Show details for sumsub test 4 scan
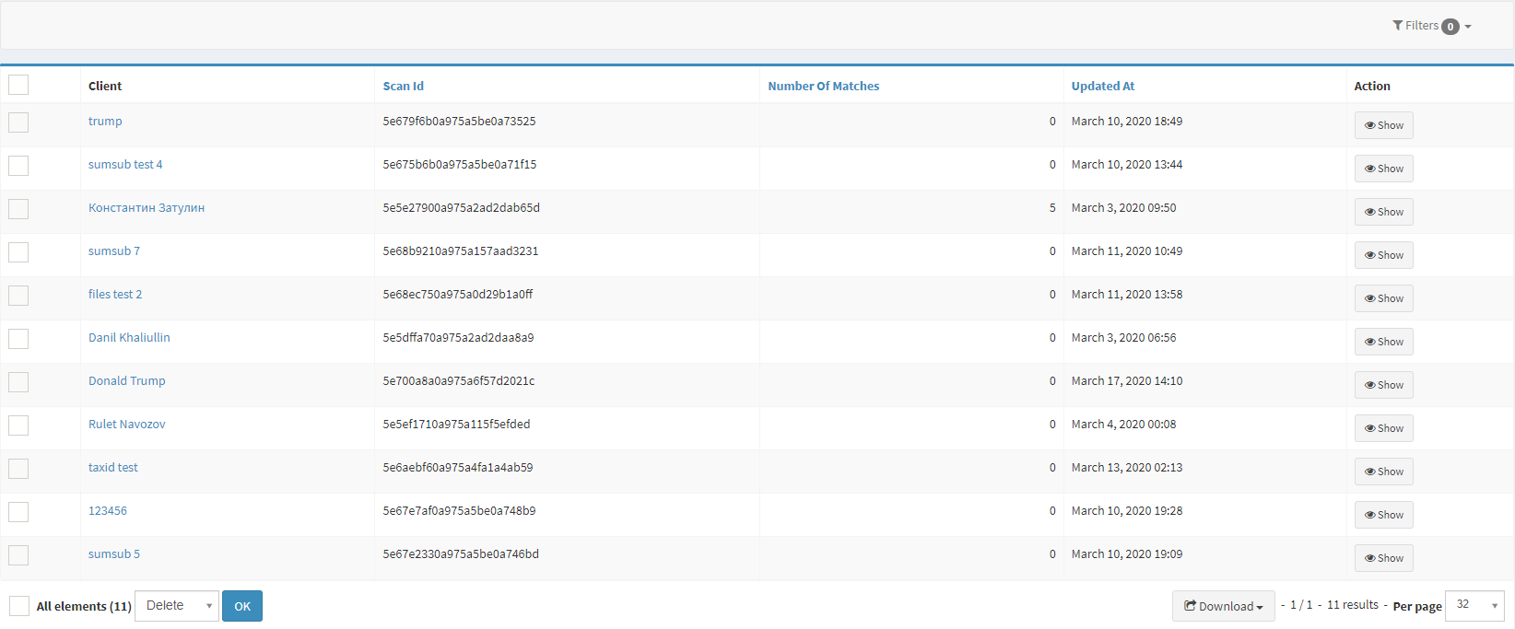Image resolution: width=1515 pixels, height=629 pixels. (x=1383, y=169)
